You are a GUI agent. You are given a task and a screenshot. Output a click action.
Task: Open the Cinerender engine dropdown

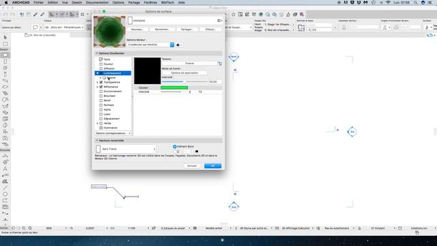[150, 45]
